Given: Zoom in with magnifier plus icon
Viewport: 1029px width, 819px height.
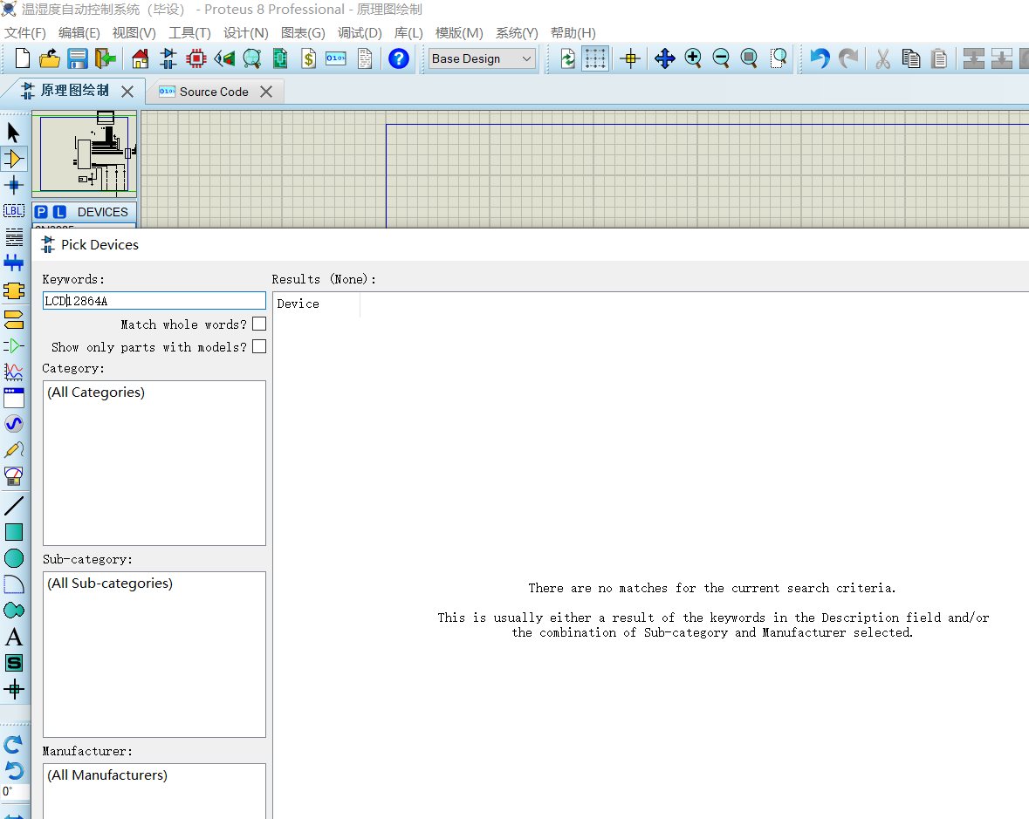Looking at the screenshot, I should coord(693,59).
